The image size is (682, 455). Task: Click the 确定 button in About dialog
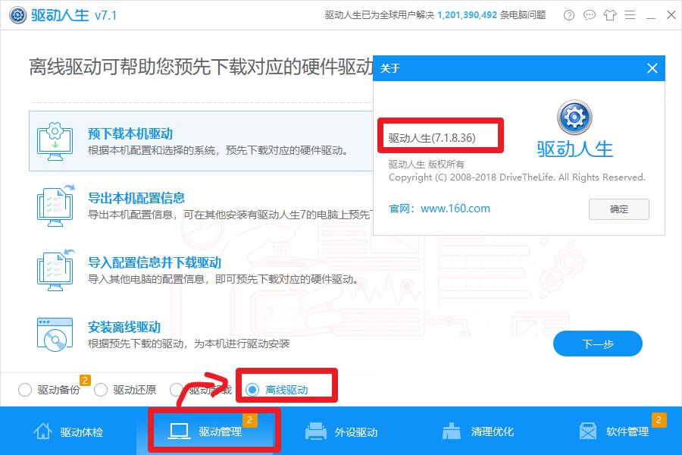619,209
